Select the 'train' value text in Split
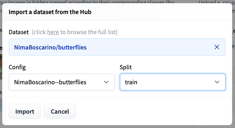 tap(131, 82)
